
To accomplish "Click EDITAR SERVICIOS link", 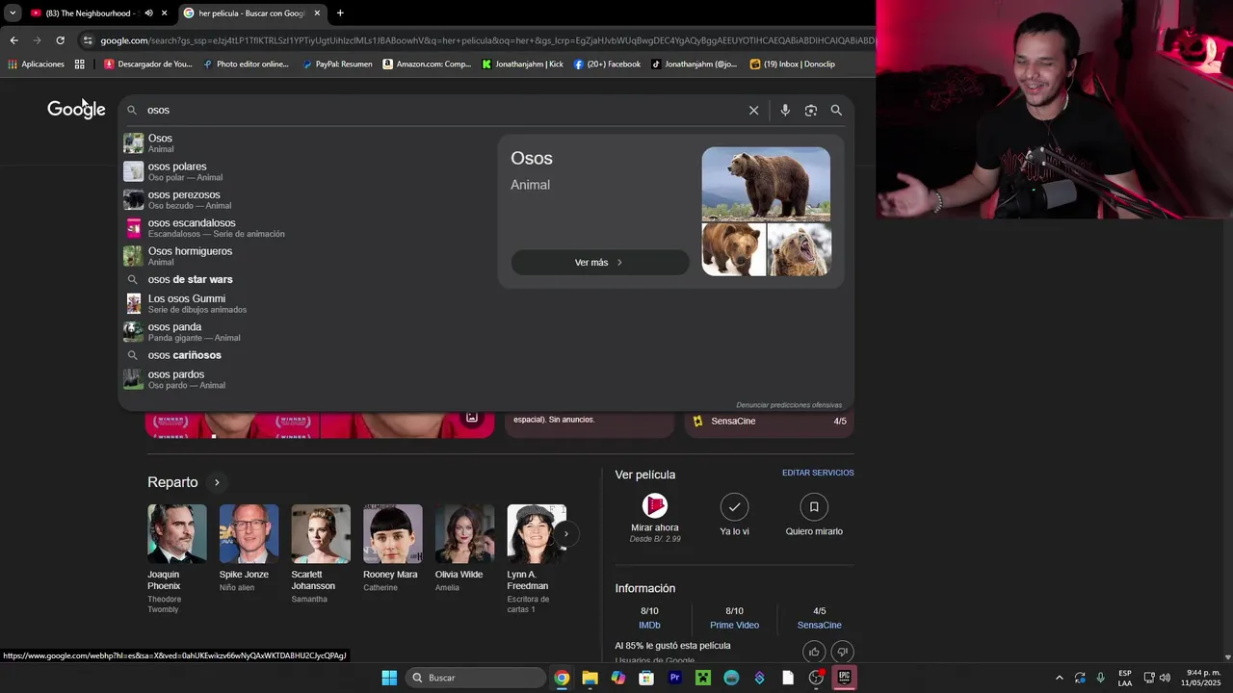I will click(x=818, y=473).
